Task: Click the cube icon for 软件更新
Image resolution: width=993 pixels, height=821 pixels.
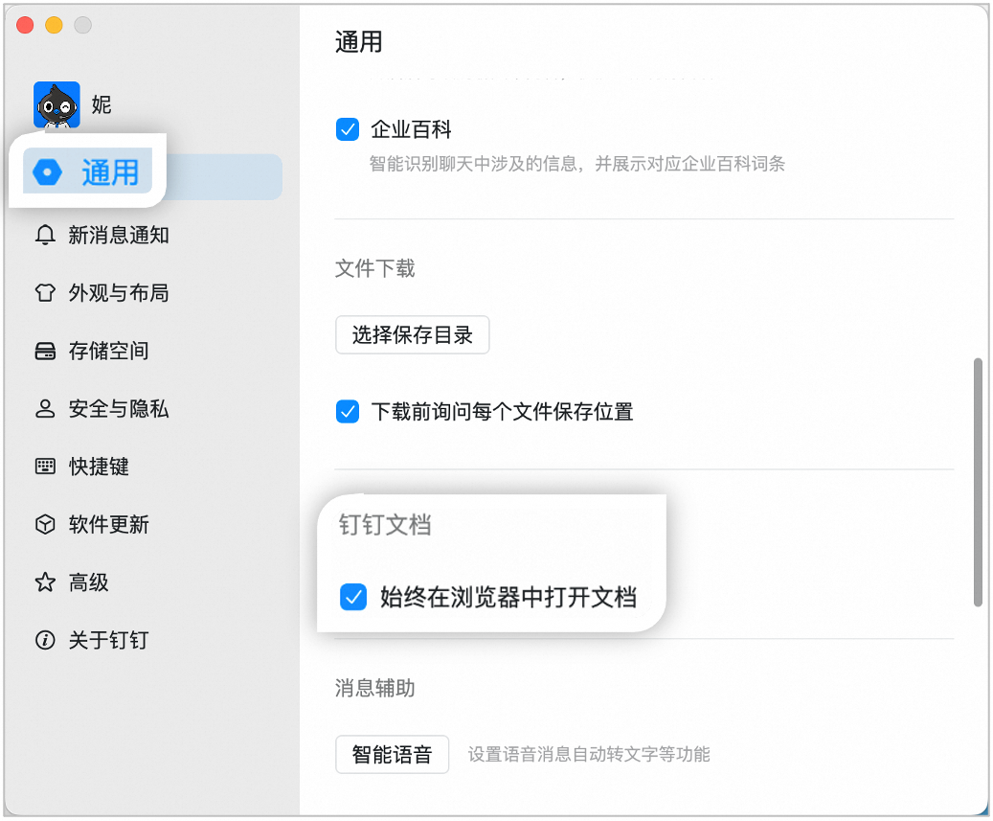Action: click(45, 525)
